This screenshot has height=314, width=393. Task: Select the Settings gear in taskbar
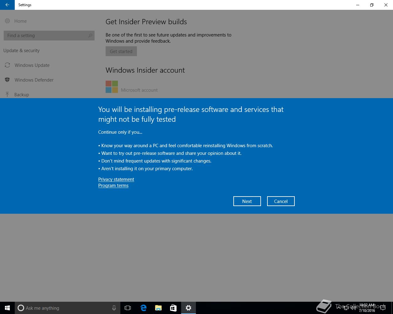[x=189, y=308]
